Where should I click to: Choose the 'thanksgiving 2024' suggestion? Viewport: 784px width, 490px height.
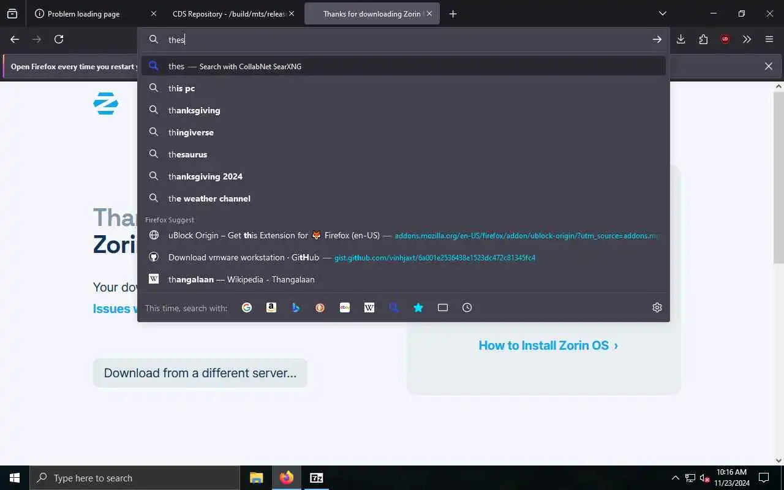pyautogui.click(x=404, y=176)
